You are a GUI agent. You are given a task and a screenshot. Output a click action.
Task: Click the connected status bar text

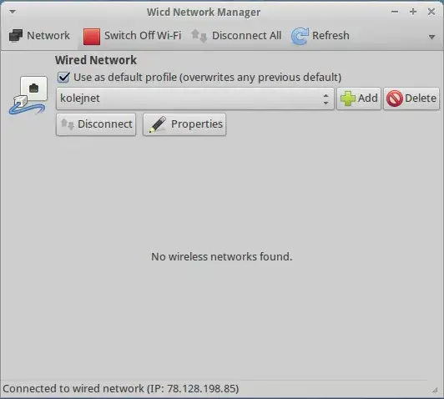pyautogui.click(x=121, y=389)
